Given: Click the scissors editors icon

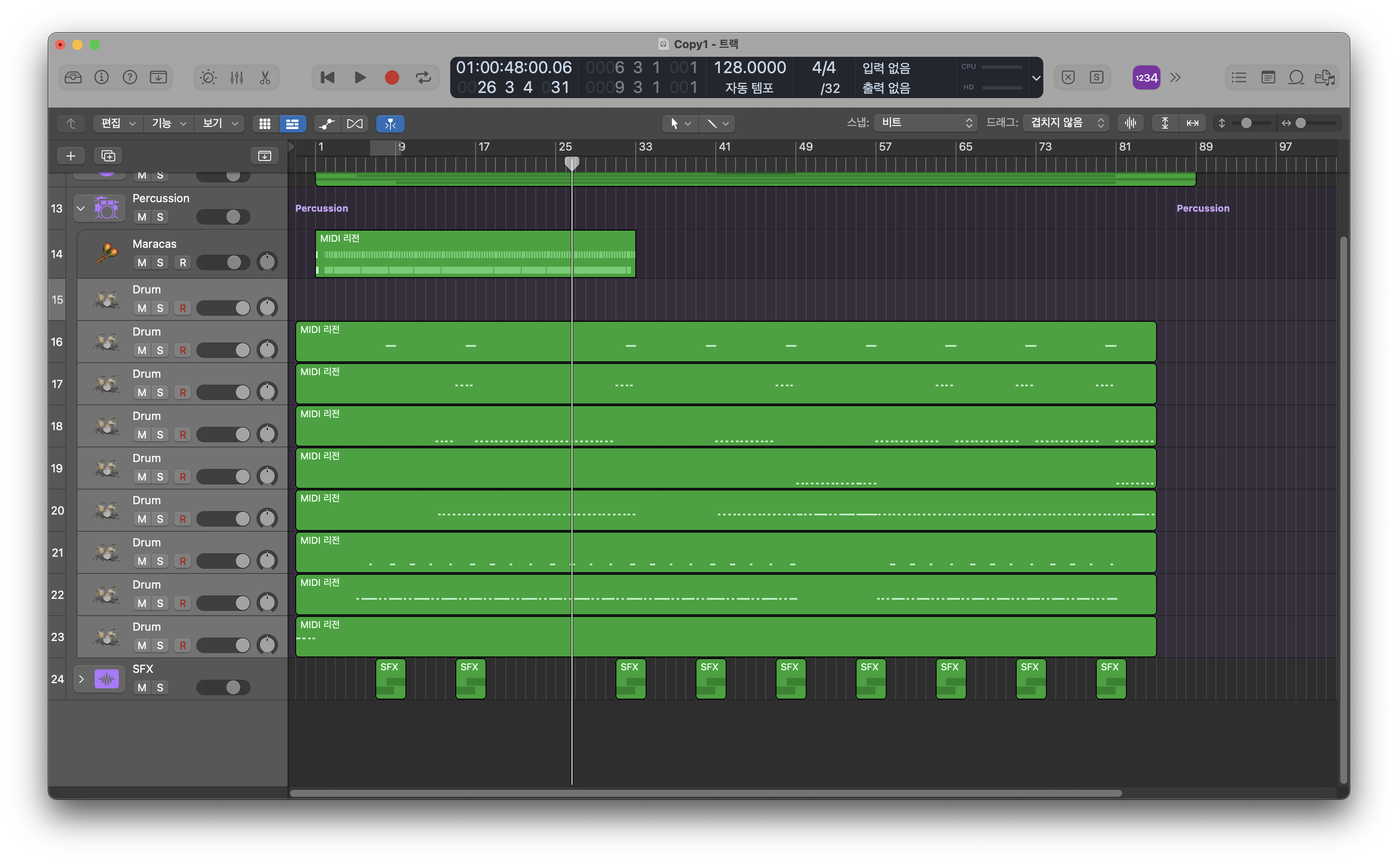Looking at the screenshot, I should pos(265,77).
